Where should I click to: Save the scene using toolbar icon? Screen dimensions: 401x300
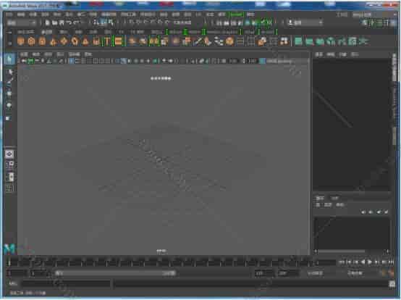tap(62, 22)
